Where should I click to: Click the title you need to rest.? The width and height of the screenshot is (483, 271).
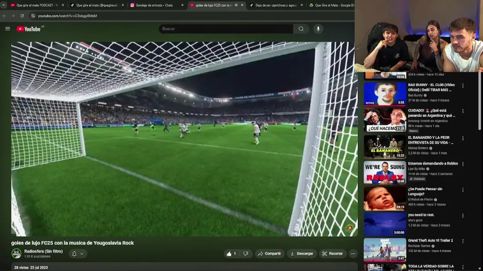tap(421, 215)
